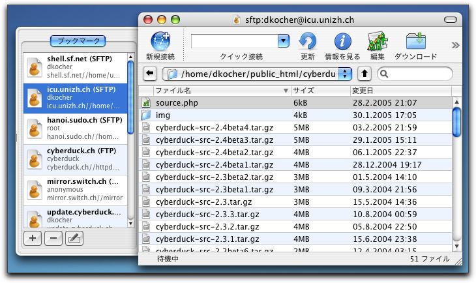The height and width of the screenshot is (283, 476).
Task: Select the mirror.switch.ch bookmark
Action: coord(75,190)
